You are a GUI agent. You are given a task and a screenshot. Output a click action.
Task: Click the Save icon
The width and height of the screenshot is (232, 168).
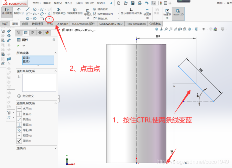(x=133, y=3)
